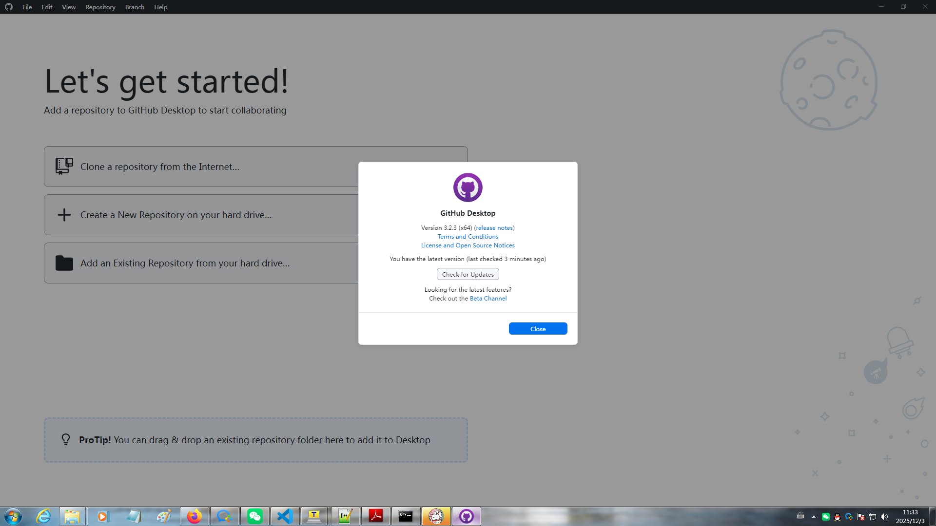Open the Branch menu

135,7
